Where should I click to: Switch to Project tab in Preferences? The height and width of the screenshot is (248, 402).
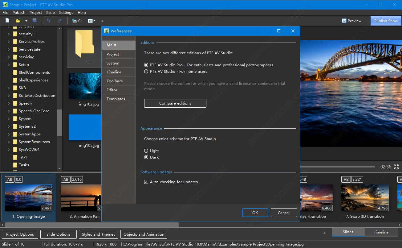click(119, 54)
